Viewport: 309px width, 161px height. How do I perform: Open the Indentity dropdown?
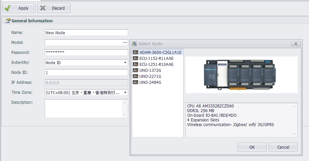tap(125, 63)
